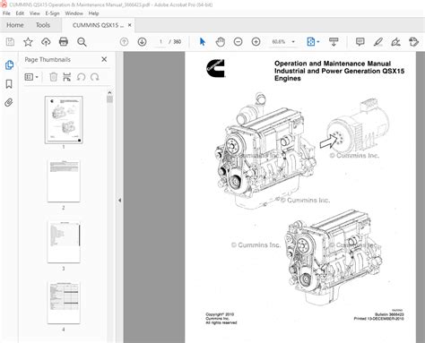This screenshot has width=425, height=343.
Task: Print the document with the printer icon
Action: 64,42
